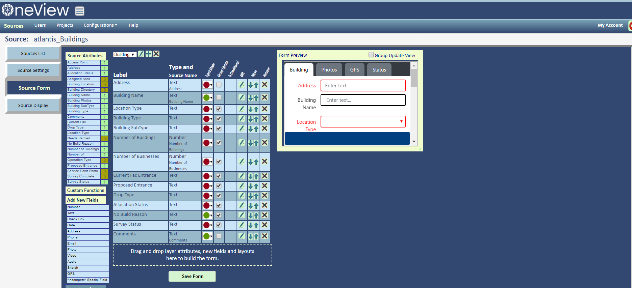
Task: Click the edit pencil icon next to Building dropdown
Action: 141,54
